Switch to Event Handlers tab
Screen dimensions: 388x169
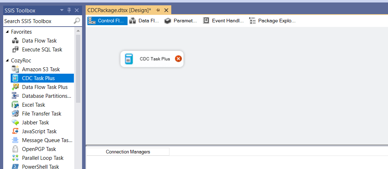pos(223,21)
